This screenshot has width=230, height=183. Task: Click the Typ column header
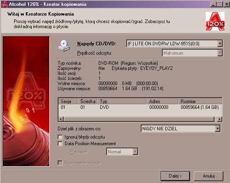(x=122, y=101)
